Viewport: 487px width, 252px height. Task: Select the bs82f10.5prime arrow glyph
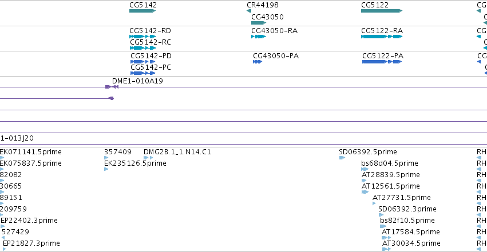[x=383, y=227]
